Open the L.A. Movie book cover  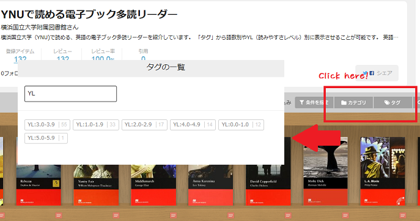[x=383, y=171]
